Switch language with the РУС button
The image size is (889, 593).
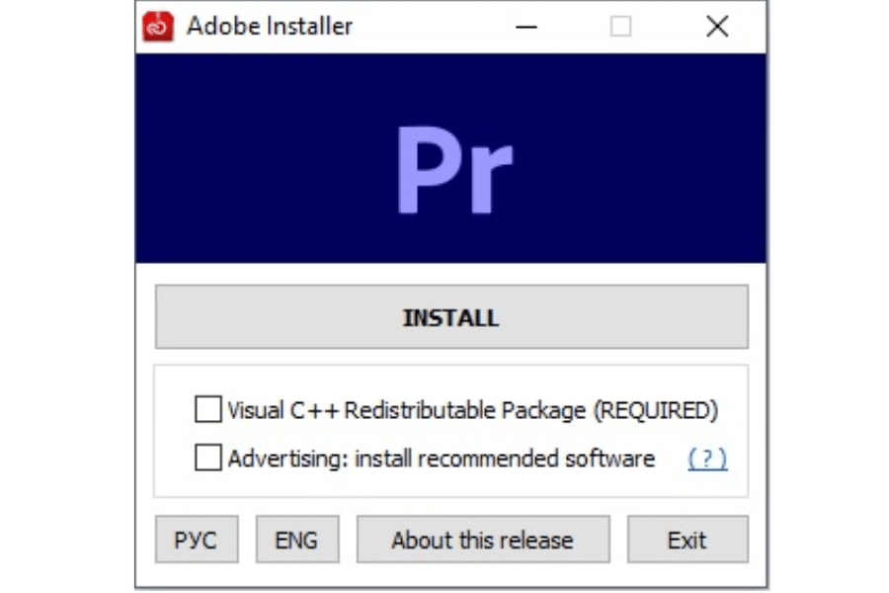click(x=196, y=540)
